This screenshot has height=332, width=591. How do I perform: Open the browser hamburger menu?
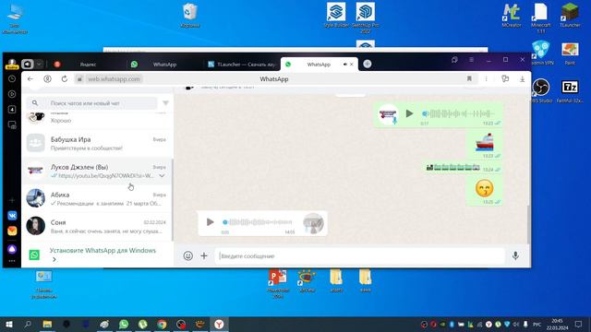471,60
